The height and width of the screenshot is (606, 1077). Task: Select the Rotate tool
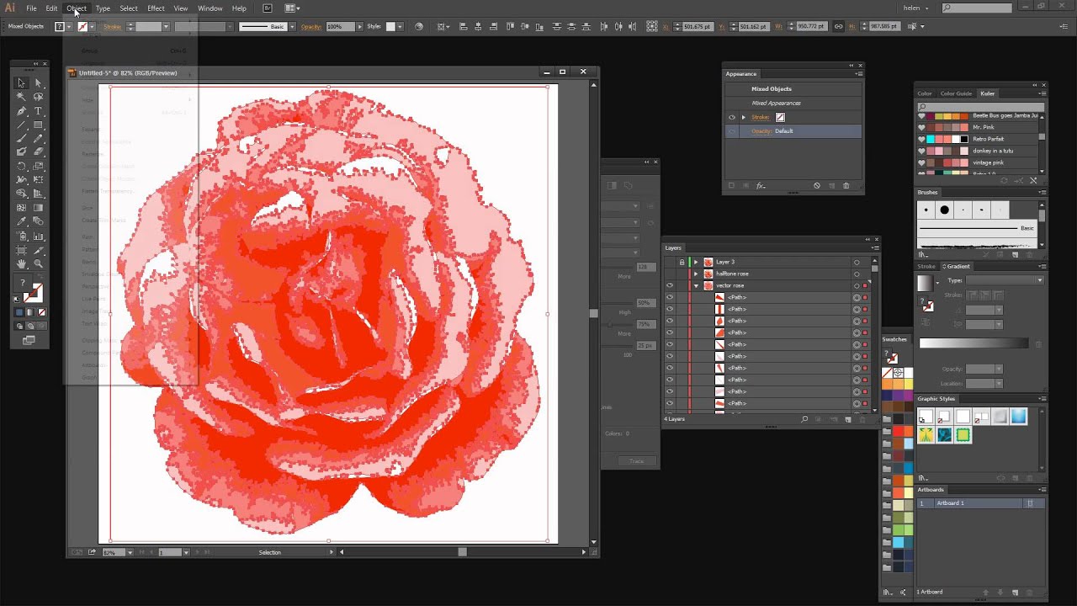(21, 166)
